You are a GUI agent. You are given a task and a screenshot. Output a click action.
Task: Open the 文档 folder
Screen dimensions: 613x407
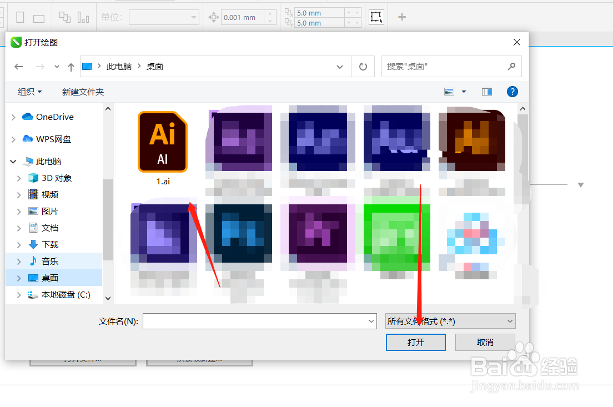click(x=50, y=228)
